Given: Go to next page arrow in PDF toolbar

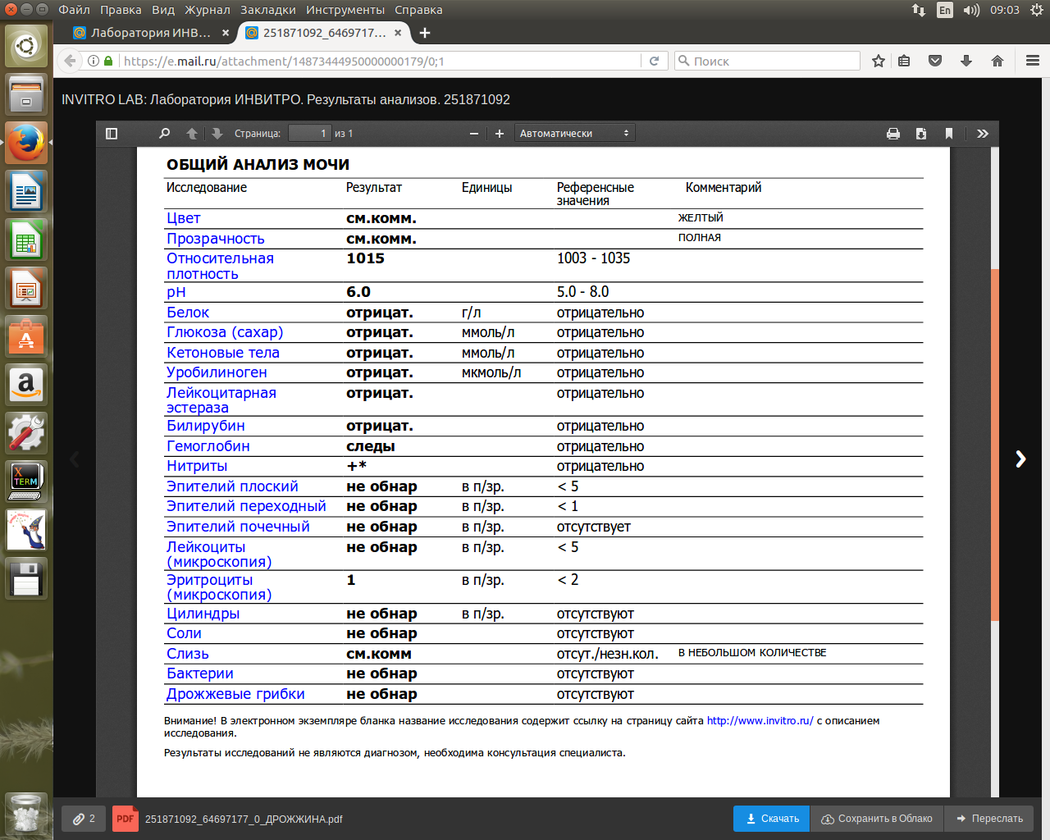Looking at the screenshot, I should coord(217,134).
